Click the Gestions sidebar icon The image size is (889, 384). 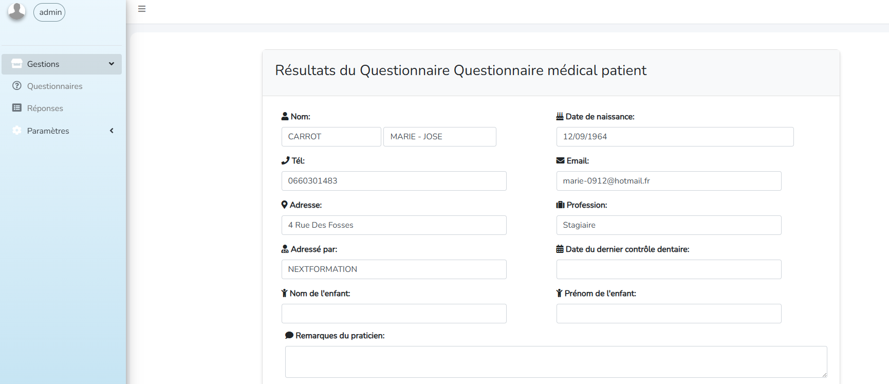tap(17, 64)
